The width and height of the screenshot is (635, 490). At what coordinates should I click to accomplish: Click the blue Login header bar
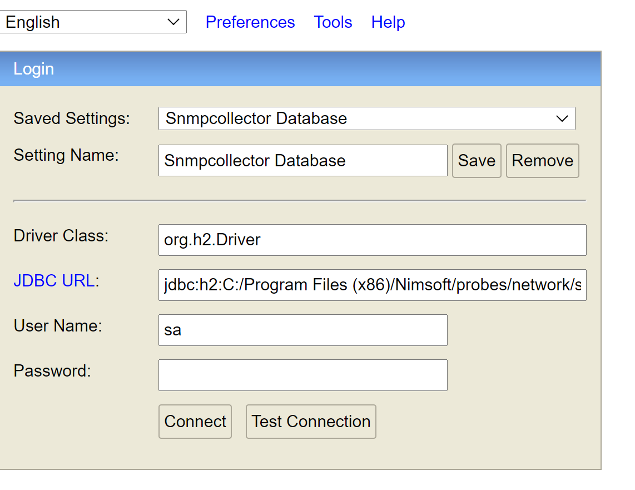point(300,69)
